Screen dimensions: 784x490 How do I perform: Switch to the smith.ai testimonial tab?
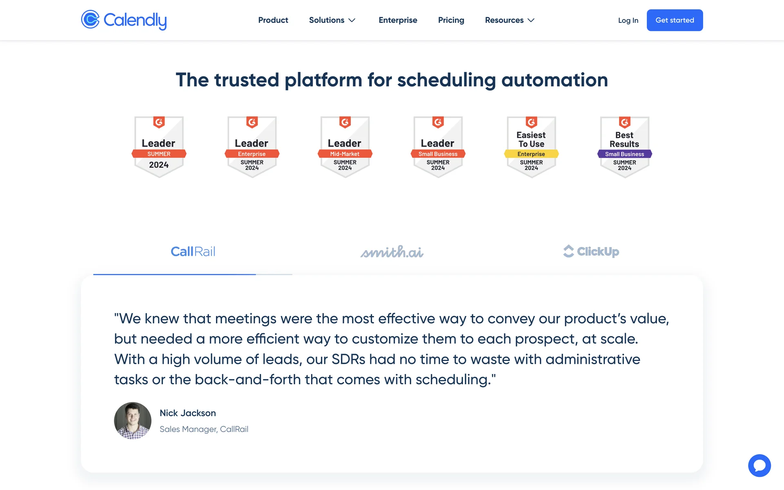(392, 252)
